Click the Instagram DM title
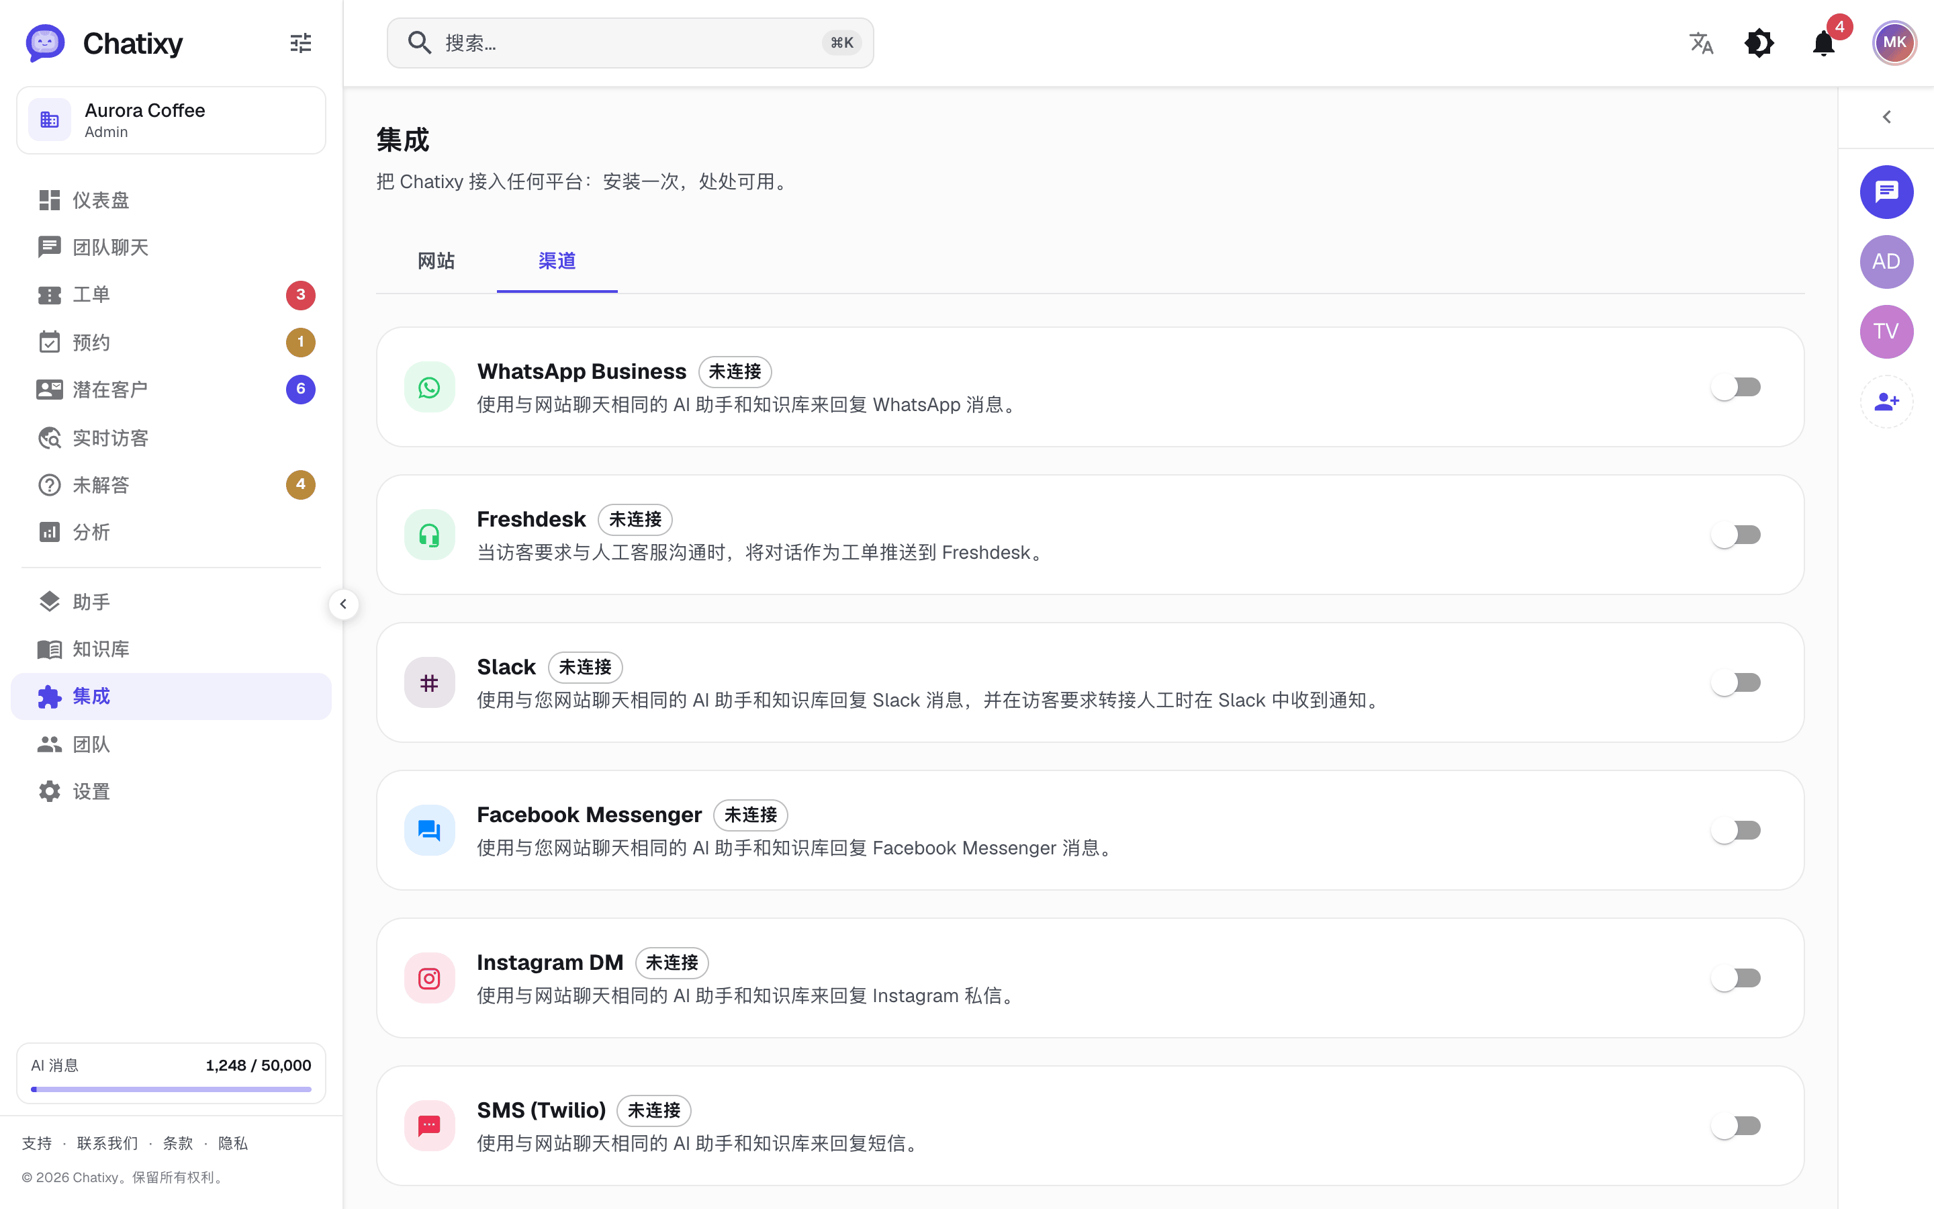Viewport: 1934px width, 1209px height. point(550,962)
